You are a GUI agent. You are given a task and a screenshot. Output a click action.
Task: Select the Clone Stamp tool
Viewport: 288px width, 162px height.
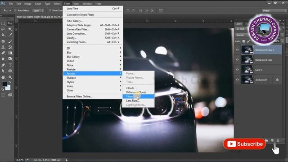[x=3, y=47]
